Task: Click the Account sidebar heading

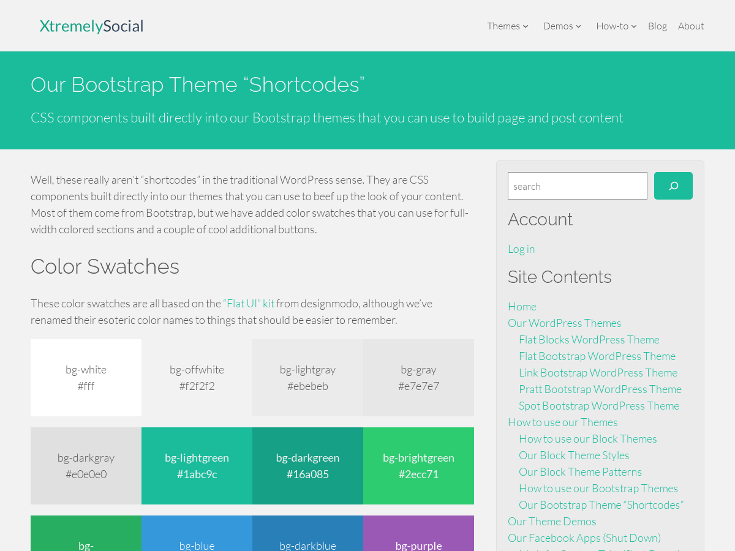Action: [540, 219]
